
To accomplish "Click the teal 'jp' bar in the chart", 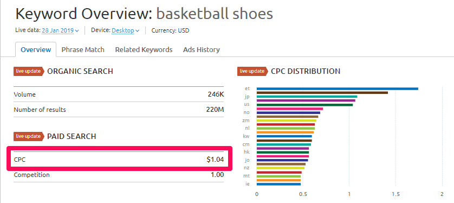I will (307, 97).
